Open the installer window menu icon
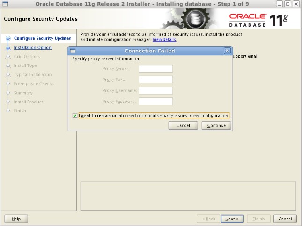The height and width of the screenshot is (226, 302). click(5, 4)
